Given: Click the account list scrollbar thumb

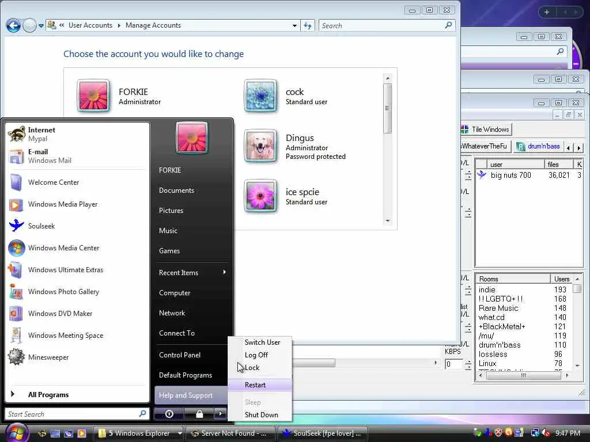Looking at the screenshot, I should (388, 108).
